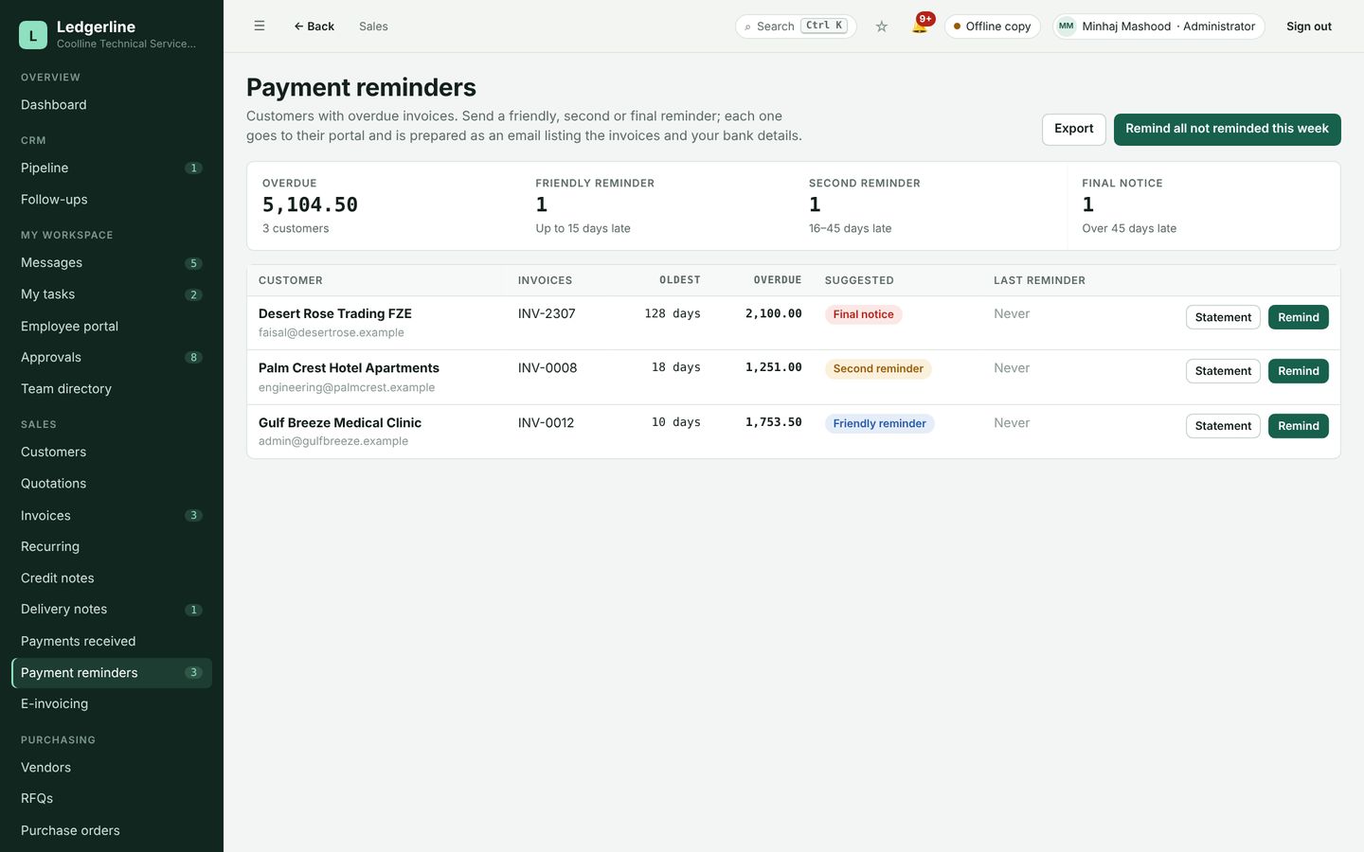1364x852 pixels.
Task: Open the Search box
Action: click(x=796, y=27)
